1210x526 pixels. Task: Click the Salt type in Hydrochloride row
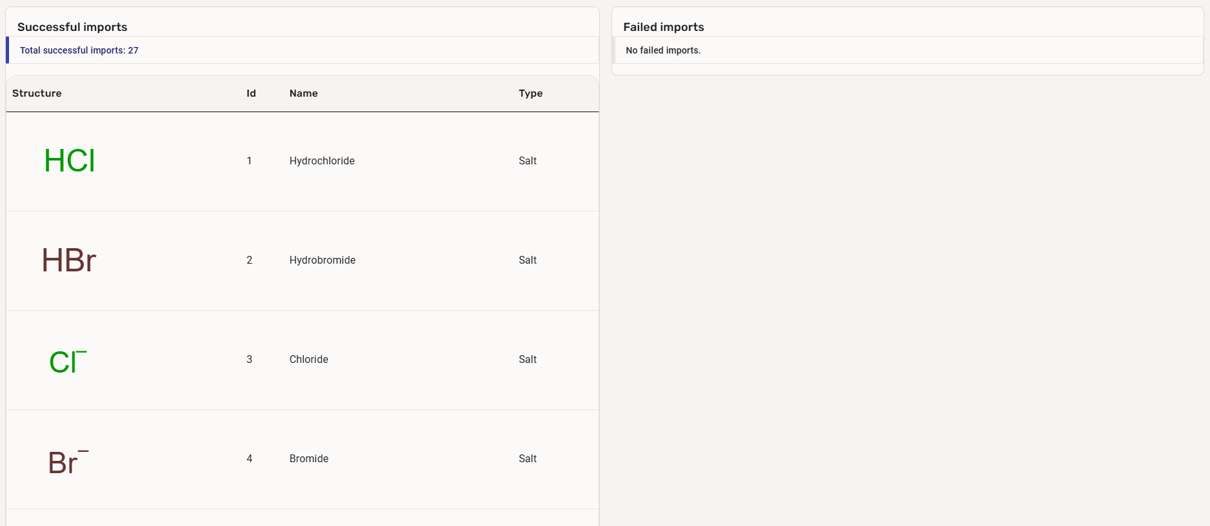pyautogui.click(x=528, y=161)
